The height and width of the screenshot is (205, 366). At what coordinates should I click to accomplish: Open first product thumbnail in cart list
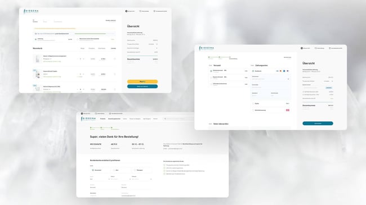[37, 59]
